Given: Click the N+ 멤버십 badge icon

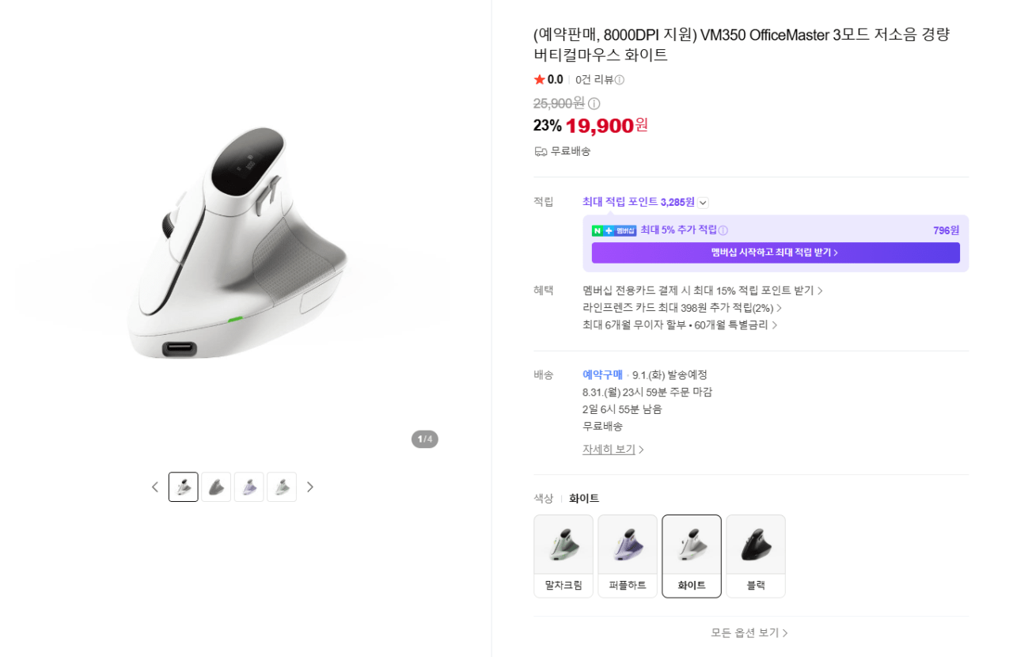Looking at the screenshot, I should (x=614, y=230).
